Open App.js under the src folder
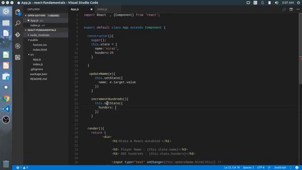 pos(37,59)
